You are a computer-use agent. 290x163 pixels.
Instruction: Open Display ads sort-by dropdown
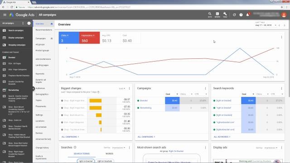(271, 148)
